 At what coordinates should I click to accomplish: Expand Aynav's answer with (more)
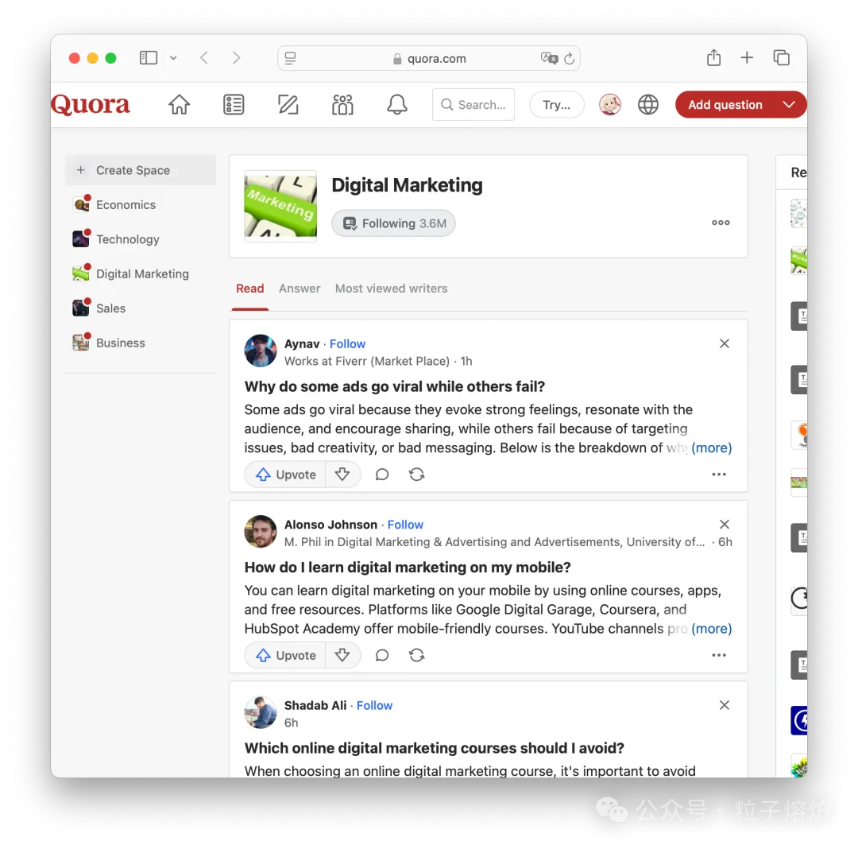click(x=711, y=448)
